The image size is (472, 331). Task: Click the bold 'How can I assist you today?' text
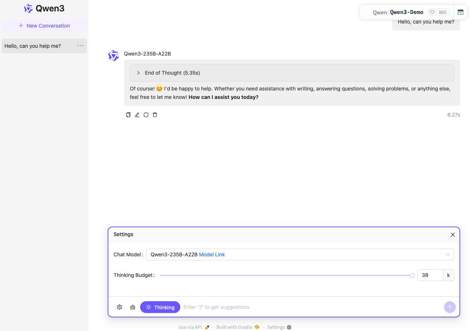coord(223,97)
